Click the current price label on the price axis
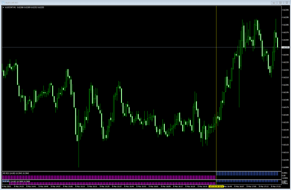 point(285,47)
